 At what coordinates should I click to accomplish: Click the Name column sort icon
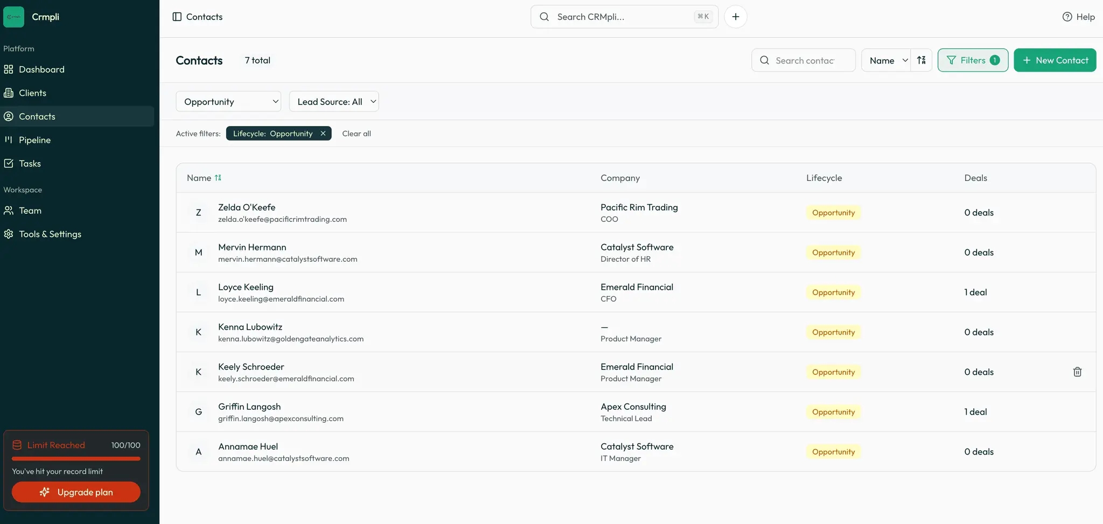[x=218, y=178]
